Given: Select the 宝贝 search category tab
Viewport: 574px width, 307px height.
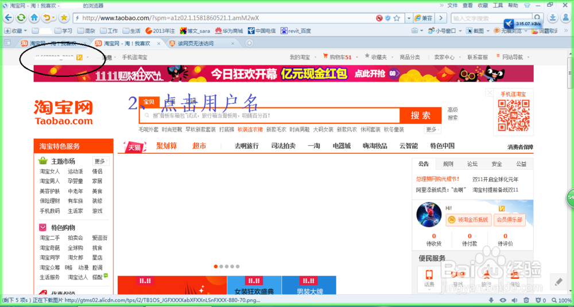Looking at the screenshot, I should (x=149, y=102).
